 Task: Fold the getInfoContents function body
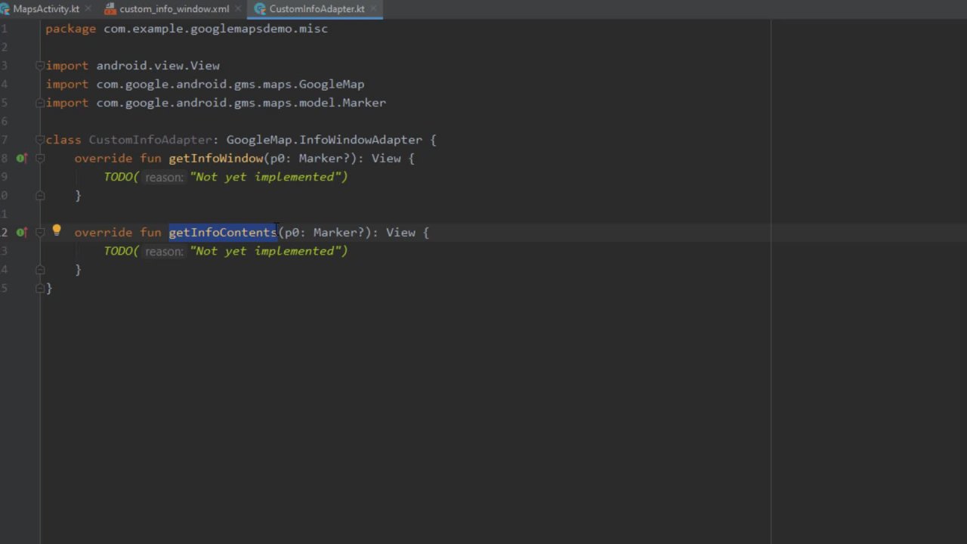point(40,233)
